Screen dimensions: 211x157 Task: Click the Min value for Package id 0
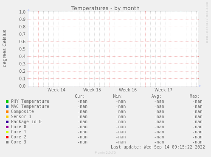(121, 122)
